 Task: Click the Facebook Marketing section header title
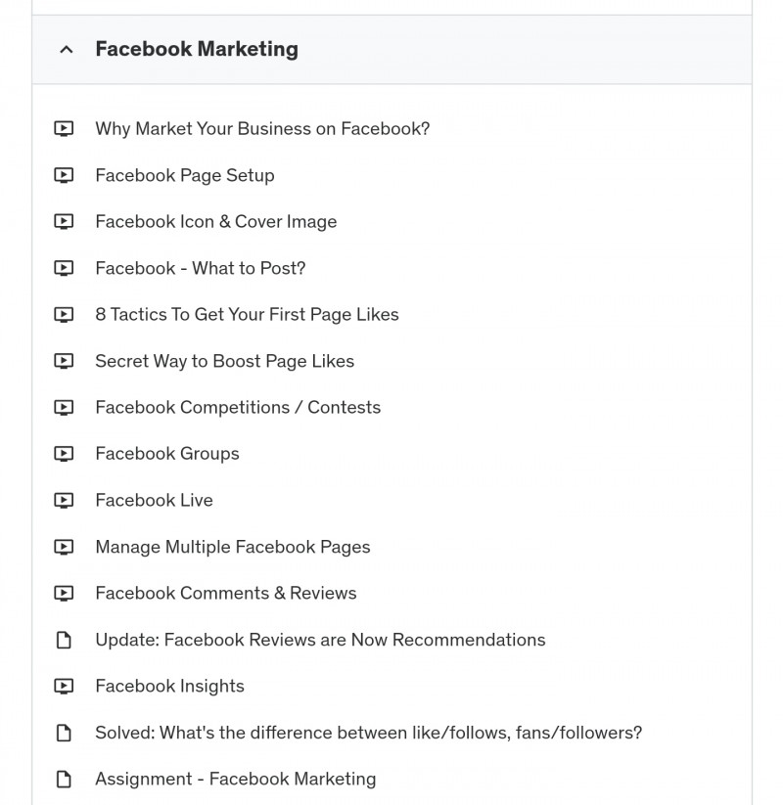197,49
